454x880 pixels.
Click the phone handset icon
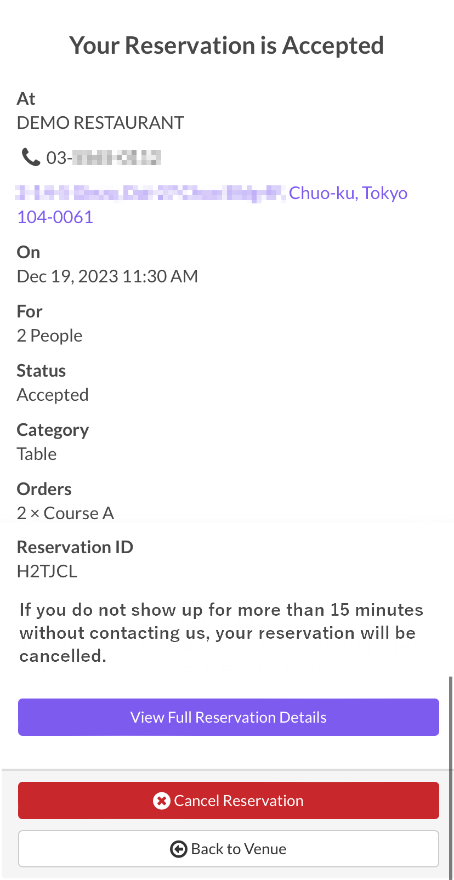point(31,157)
